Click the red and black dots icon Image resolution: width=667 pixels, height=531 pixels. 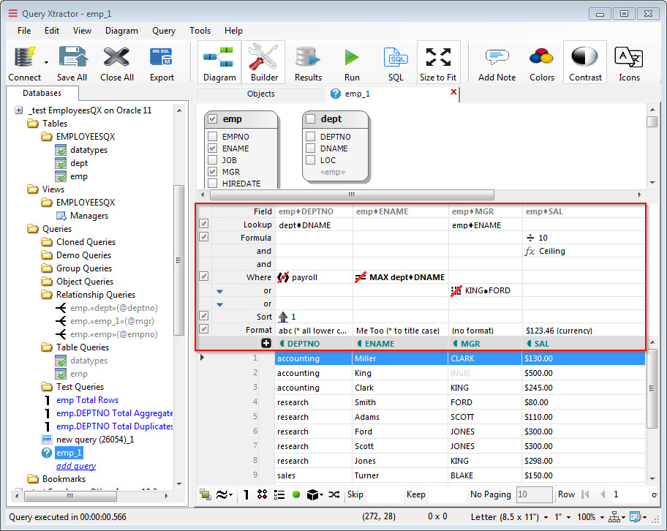[262, 494]
